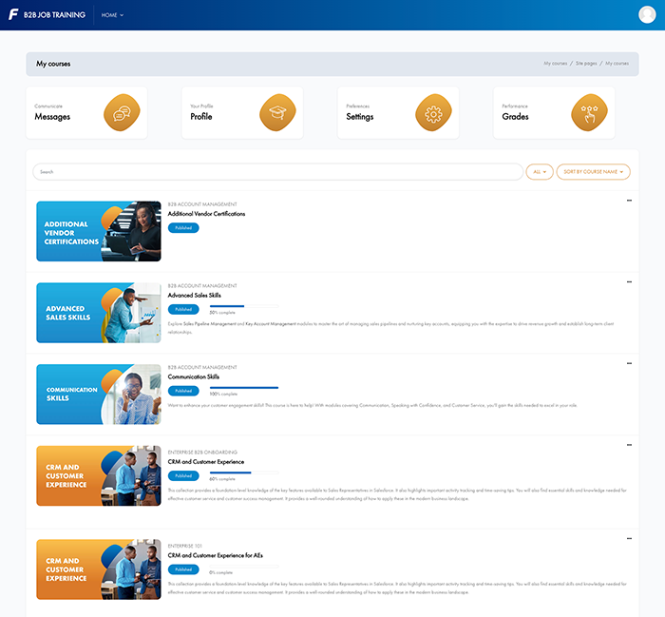Click the F logo in header

pyautogui.click(x=13, y=14)
